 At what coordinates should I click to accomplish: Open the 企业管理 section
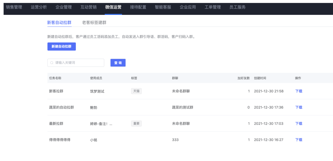pyautogui.click(x=64, y=7)
